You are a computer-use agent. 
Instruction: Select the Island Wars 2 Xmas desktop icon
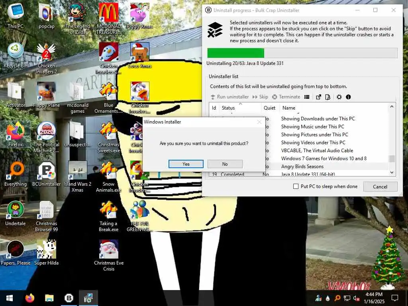click(x=78, y=177)
